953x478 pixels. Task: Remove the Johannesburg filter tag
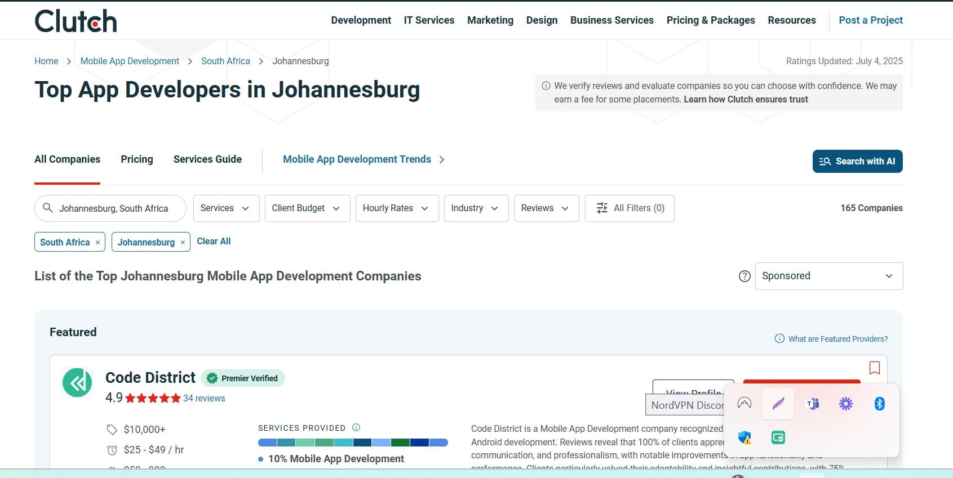pos(183,243)
